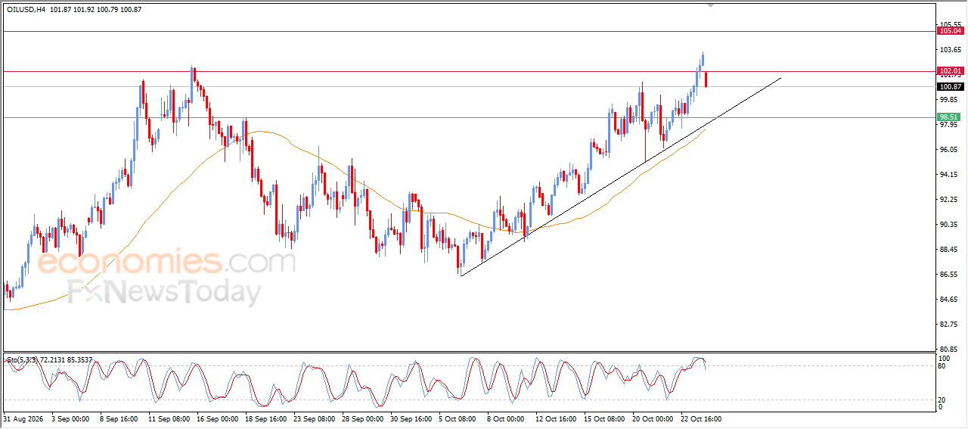Click the stochastic 80 level value
This screenshot has width=968, height=429.
943,367
